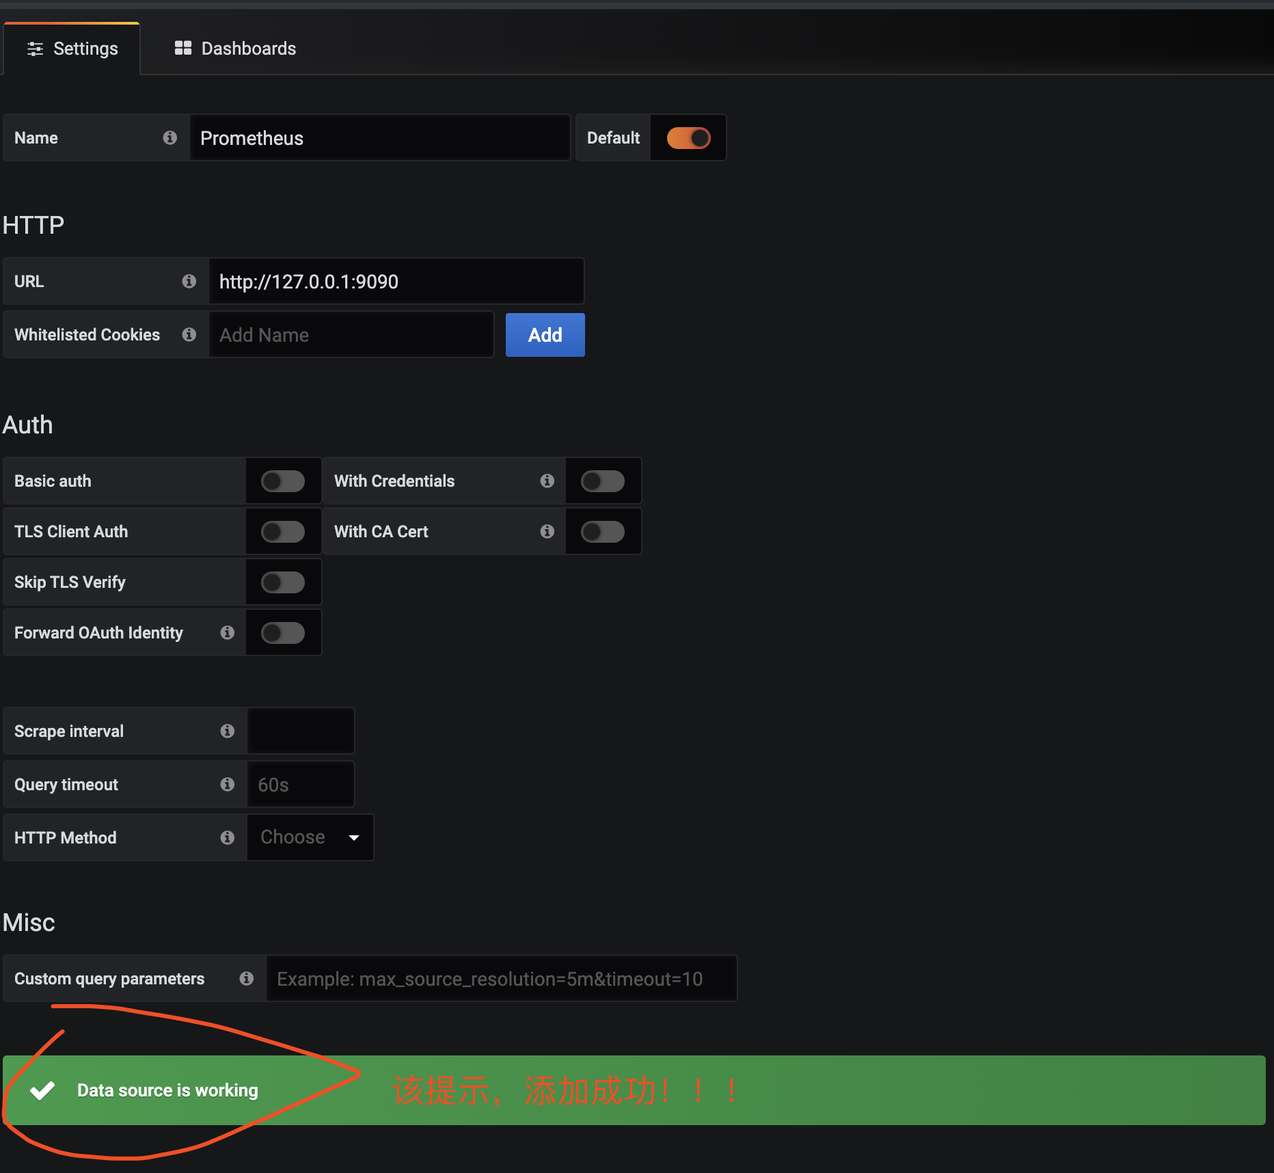This screenshot has width=1274, height=1173.
Task: Click the Settings tab sliders icon
Action: [x=36, y=49]
